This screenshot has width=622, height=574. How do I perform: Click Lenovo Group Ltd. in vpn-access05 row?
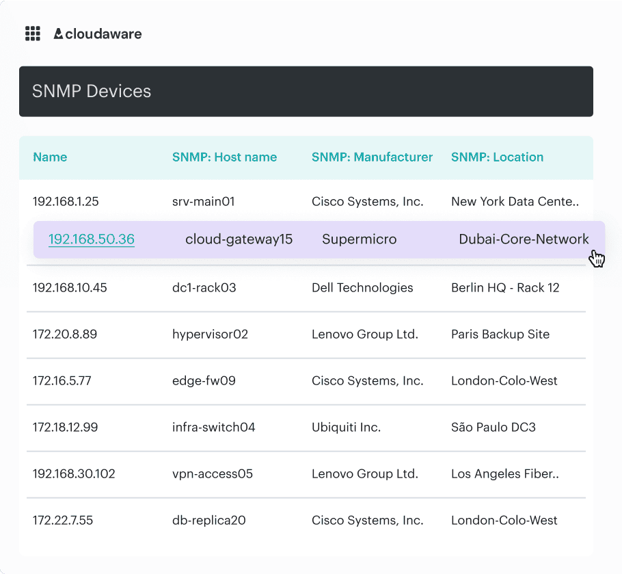click(365, 474)
